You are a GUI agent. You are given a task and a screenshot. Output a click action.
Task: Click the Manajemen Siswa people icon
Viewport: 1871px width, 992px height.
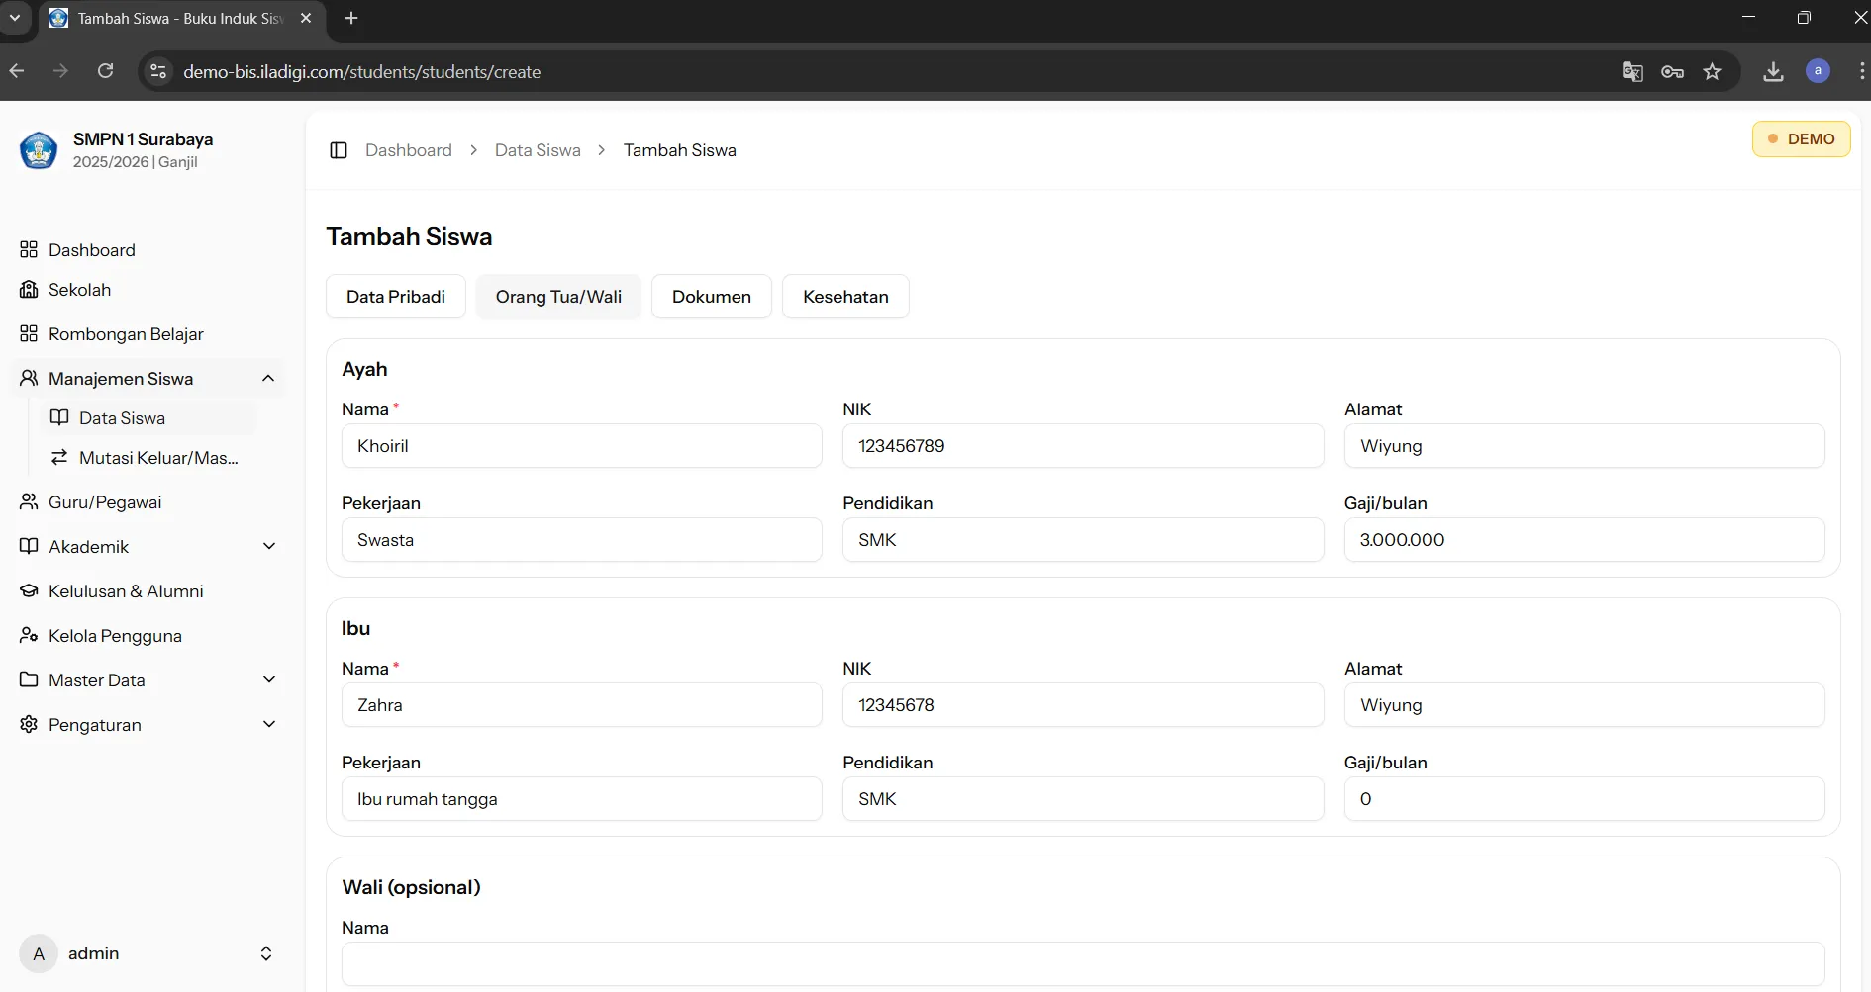(29, 378)
